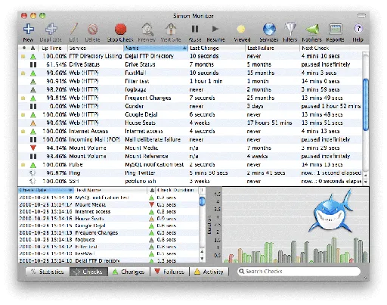This screenshot has height=305, width=387.
Task: Click the Search Checks field
Action: point(299,272)
